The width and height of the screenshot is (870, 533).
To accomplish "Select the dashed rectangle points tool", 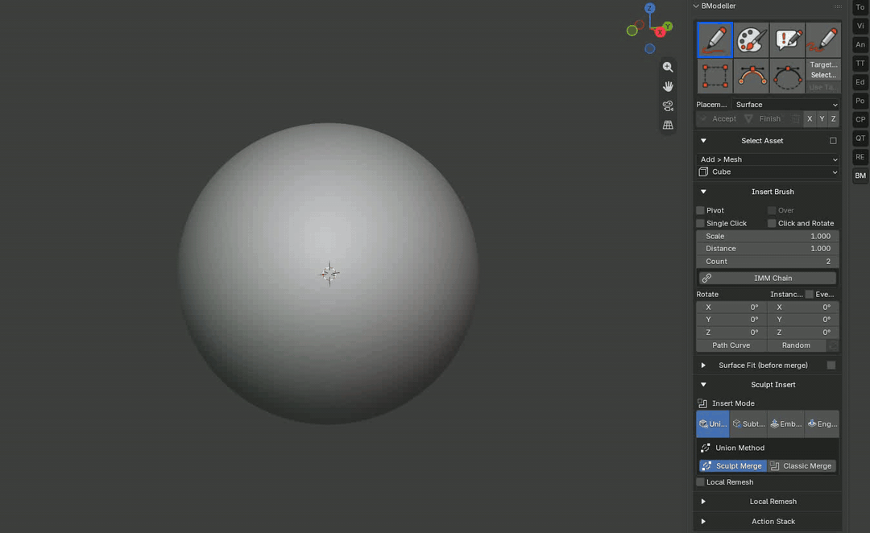I will (715, 76).
